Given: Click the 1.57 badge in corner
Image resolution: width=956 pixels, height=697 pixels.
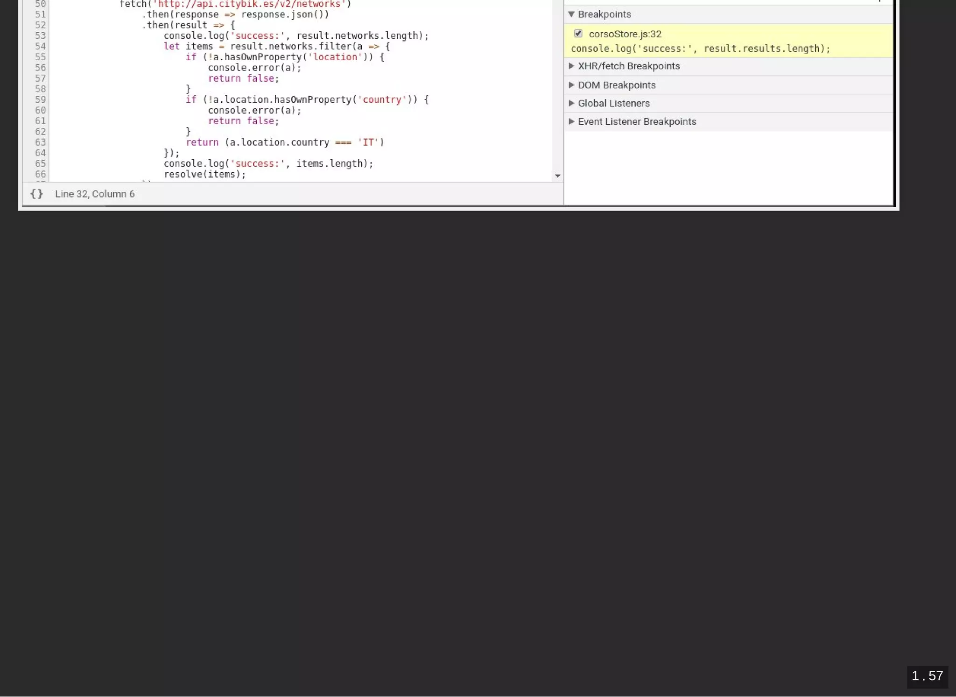Looking at the screenshot, I should 927,676.
